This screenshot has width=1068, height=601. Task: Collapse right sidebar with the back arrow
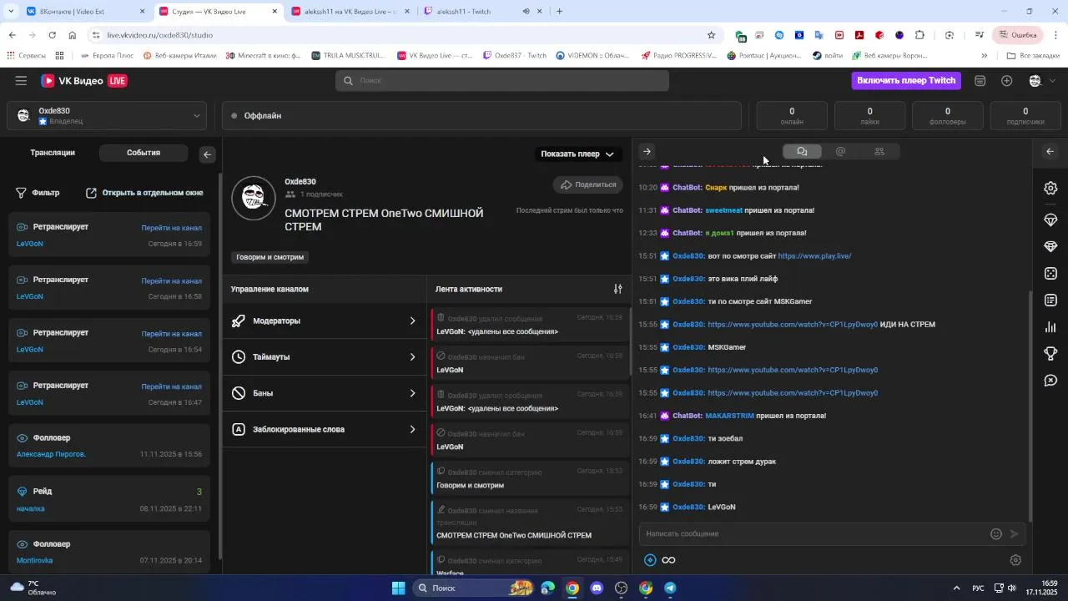coord(1050,151)
